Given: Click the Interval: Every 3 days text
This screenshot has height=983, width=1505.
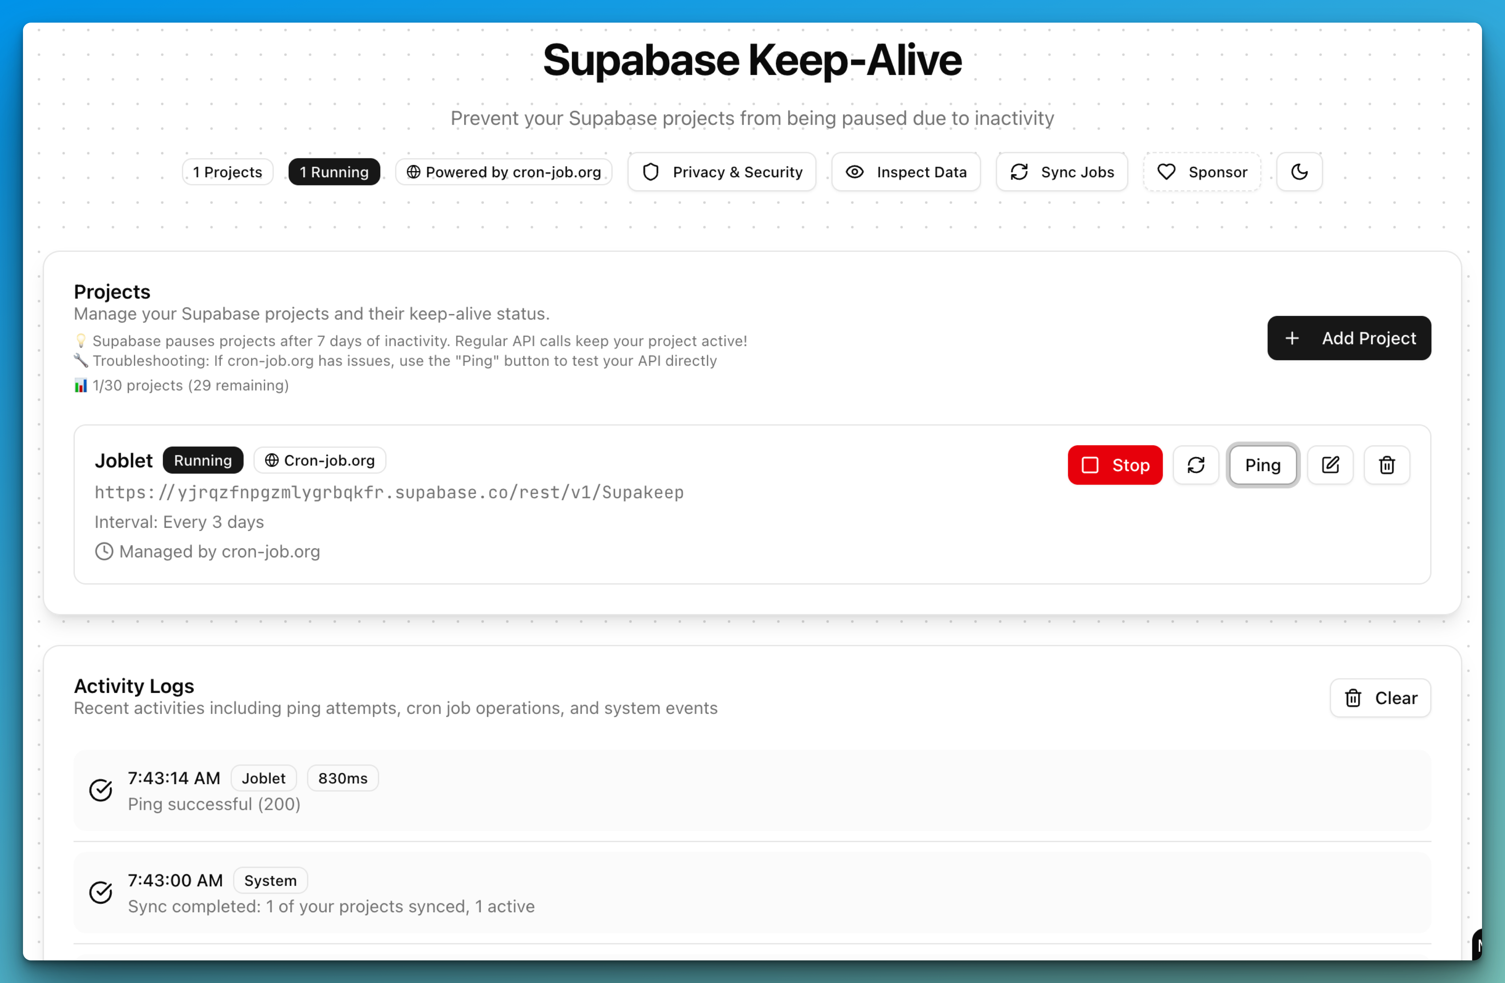Looking at the screenshot, I should coord(179,522).
